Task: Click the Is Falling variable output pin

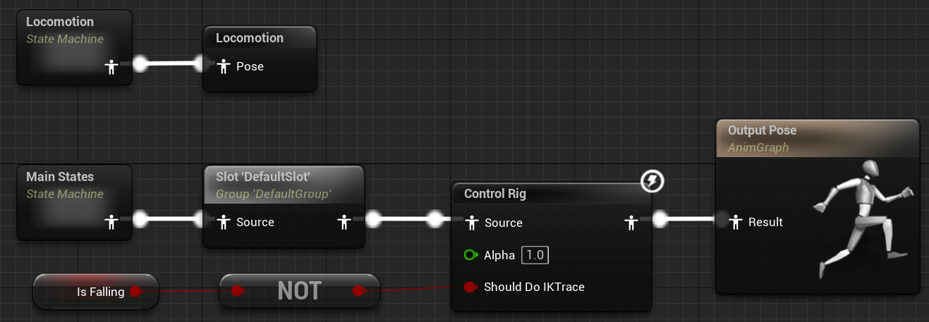Action: pos(136,291)
